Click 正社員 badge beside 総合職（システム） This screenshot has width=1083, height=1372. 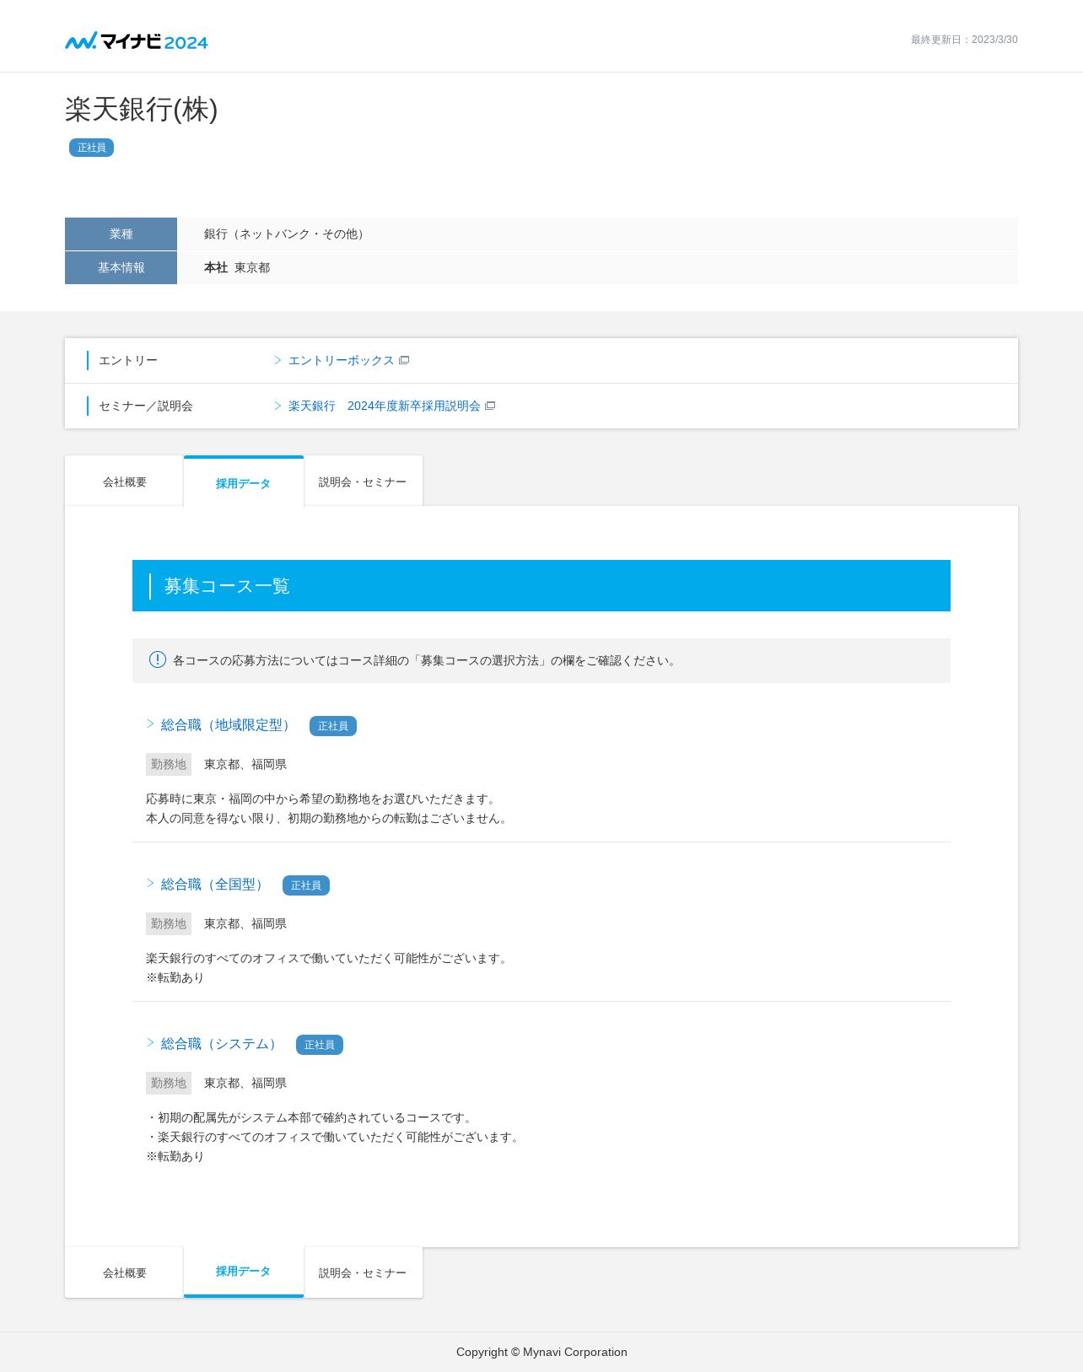[320, 1045]
